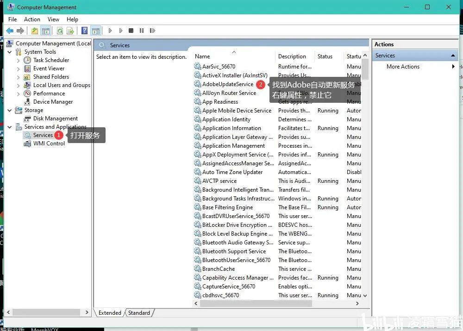Screen dimensions: 463x331
Task: Switch to the Standard tab
Action: coord(139,312)
